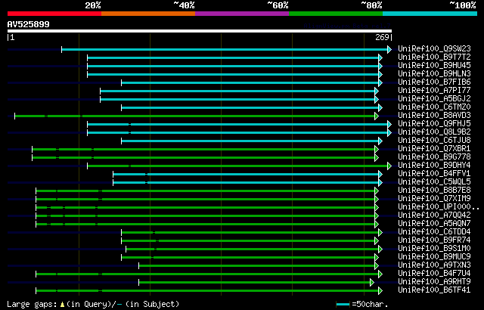
Task: Click the green alignment bar for UniRef100_B8AVD3
Action: coord(197,116)
